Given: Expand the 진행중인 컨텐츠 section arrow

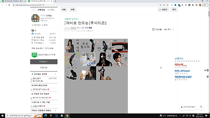Looking at the screenshot, I should point(55,111).
